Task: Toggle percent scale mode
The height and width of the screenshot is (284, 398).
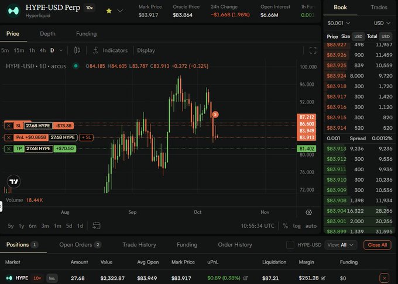Action: (x=285, y=226)
